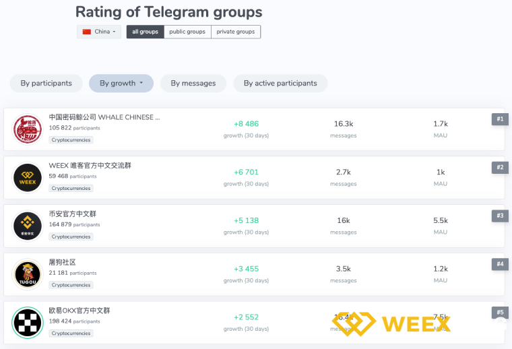512x349 pixels.
Task: Open the Tugou community avatar
Action: tap(28, 274)
